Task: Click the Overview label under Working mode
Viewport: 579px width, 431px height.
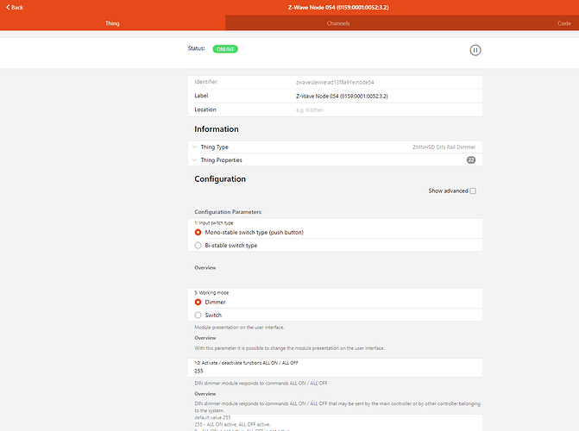Action: 205,338
